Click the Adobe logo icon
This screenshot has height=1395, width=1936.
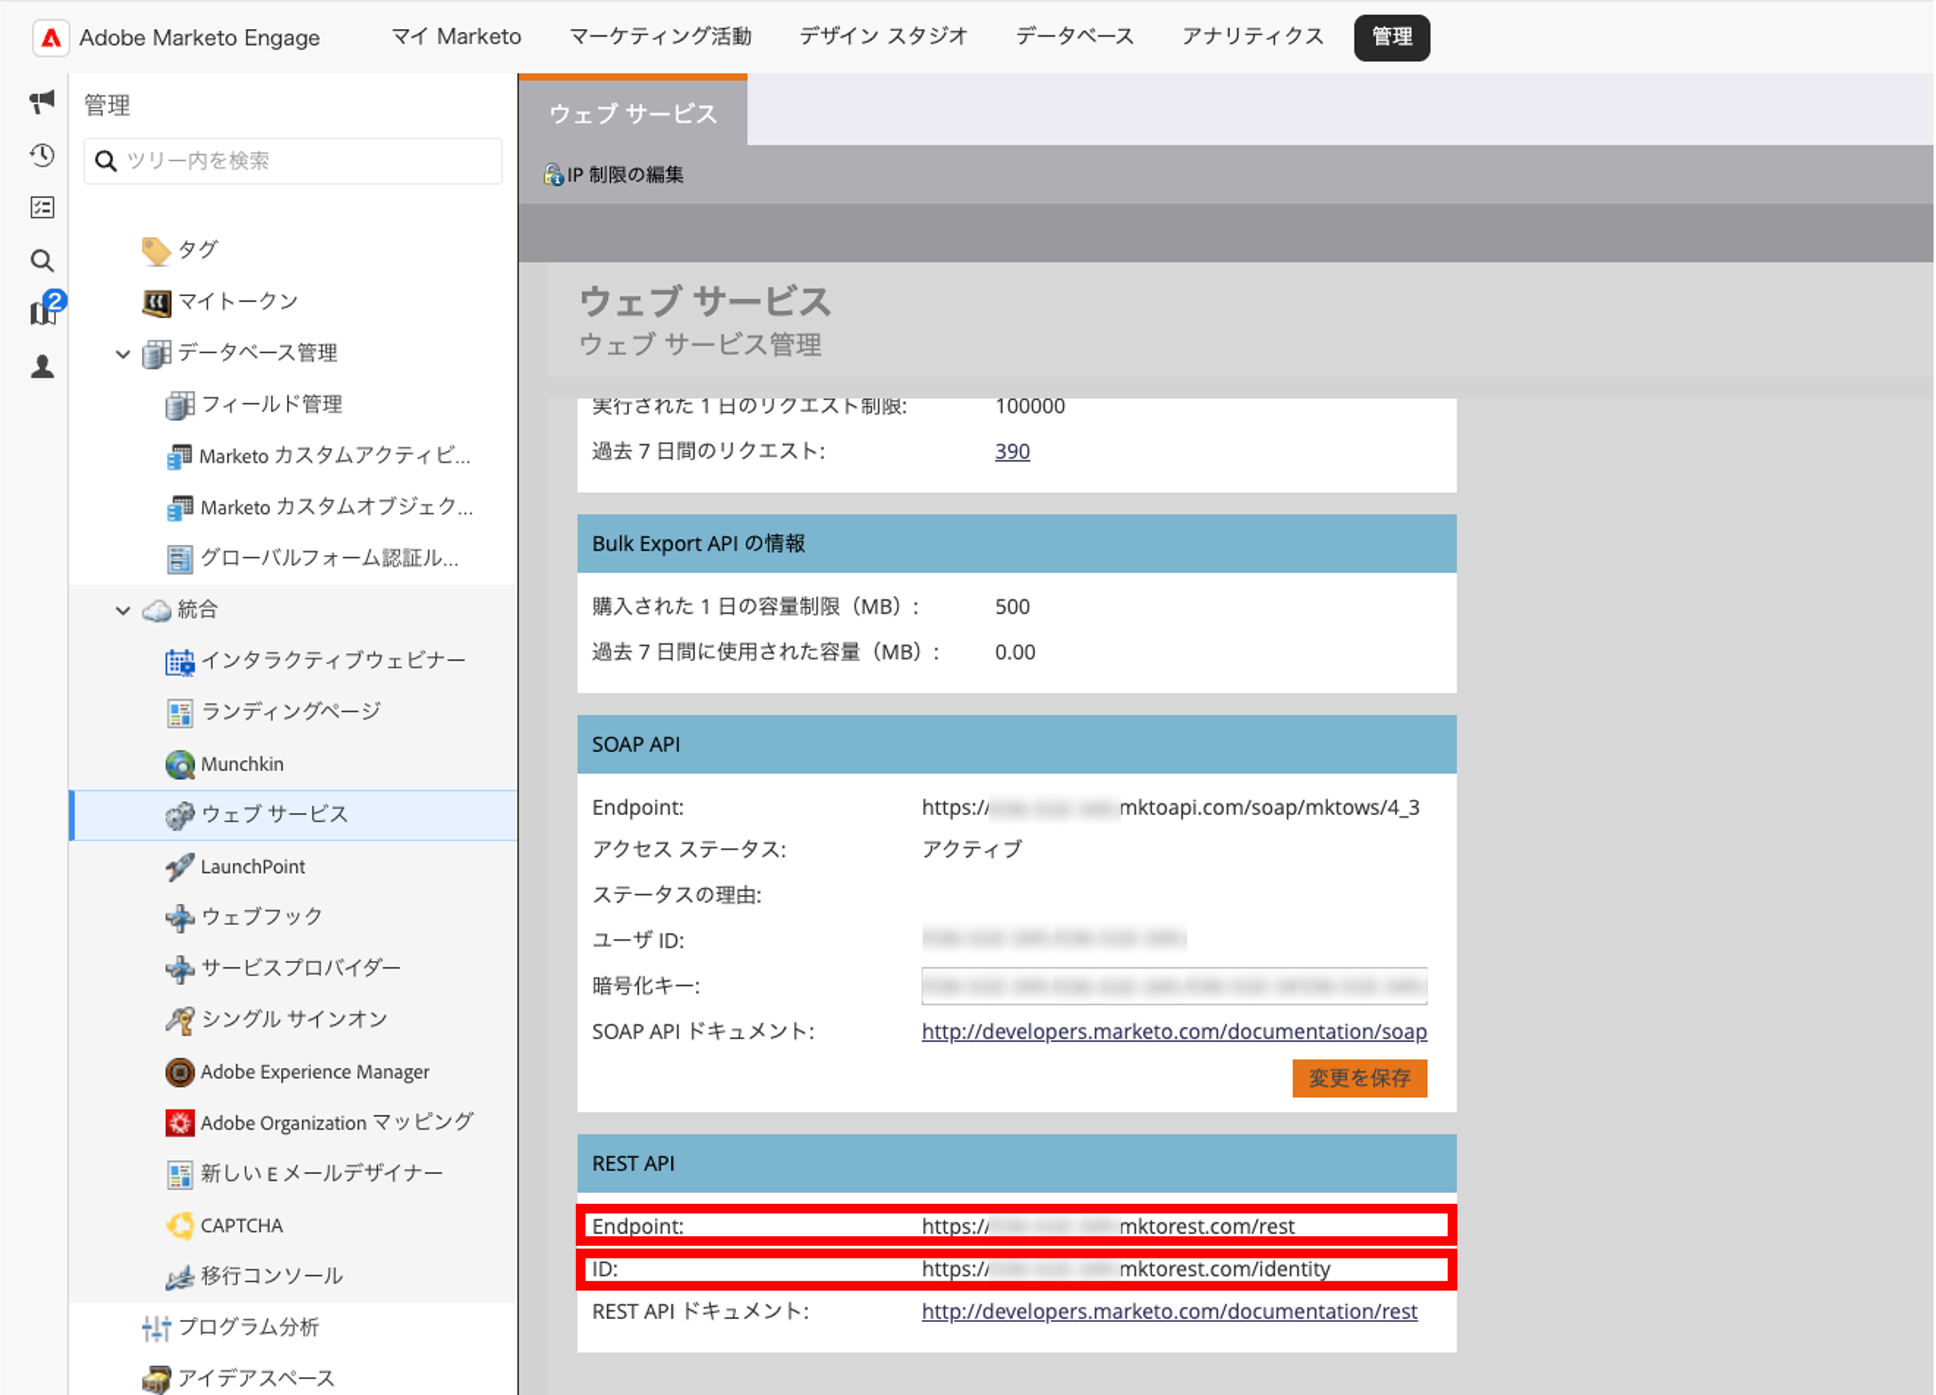pos(51,37)
